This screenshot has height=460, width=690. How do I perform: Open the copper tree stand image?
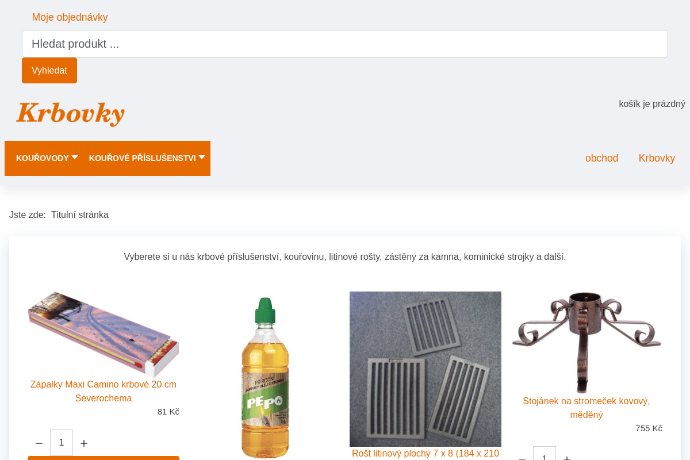point(586,343)
